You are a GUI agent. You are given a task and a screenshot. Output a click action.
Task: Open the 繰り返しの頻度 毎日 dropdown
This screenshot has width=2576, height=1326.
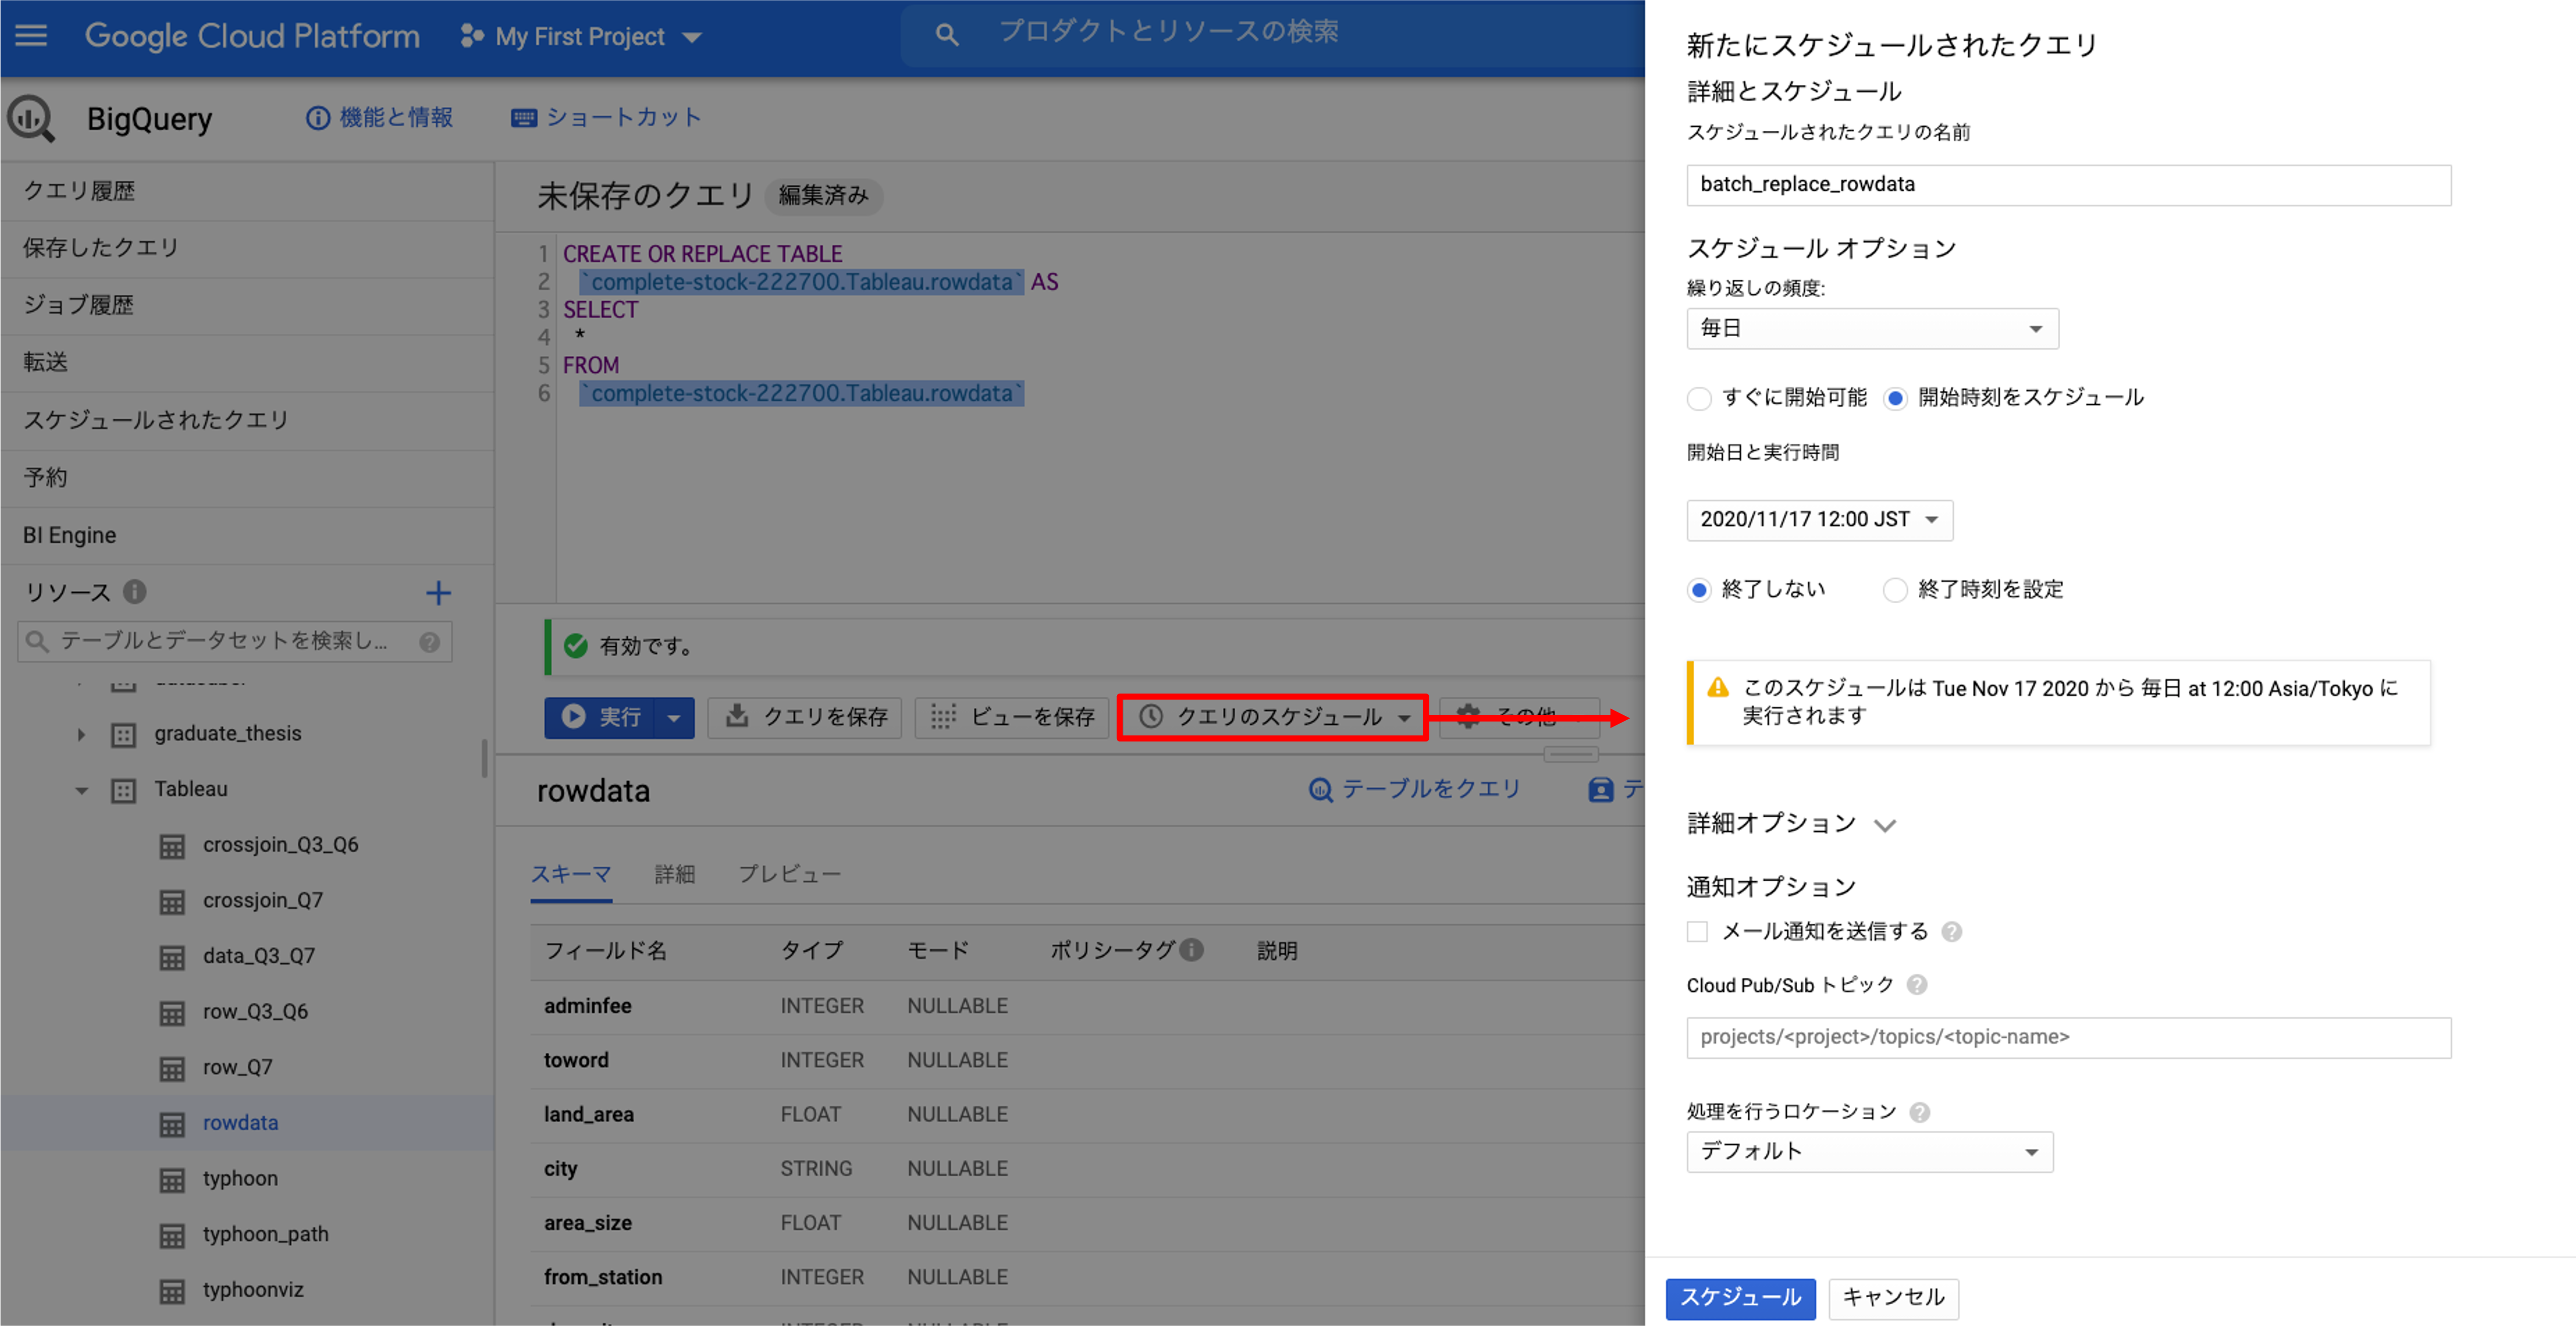point(1872,329)
